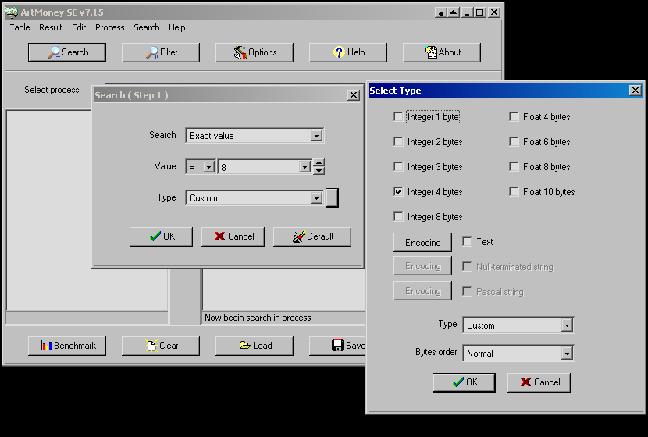Uncheck the Integer 4 bytes checkbox
648x437 pixels.
click(x=398, y=192)
